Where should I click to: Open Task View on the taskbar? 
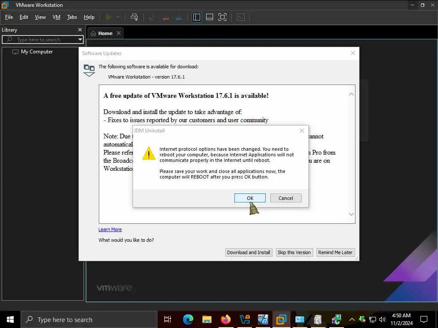pyautogui.click(x=168, y=319)
